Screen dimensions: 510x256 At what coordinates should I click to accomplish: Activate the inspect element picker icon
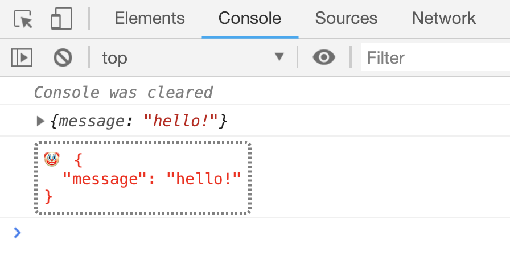(24, 19)
